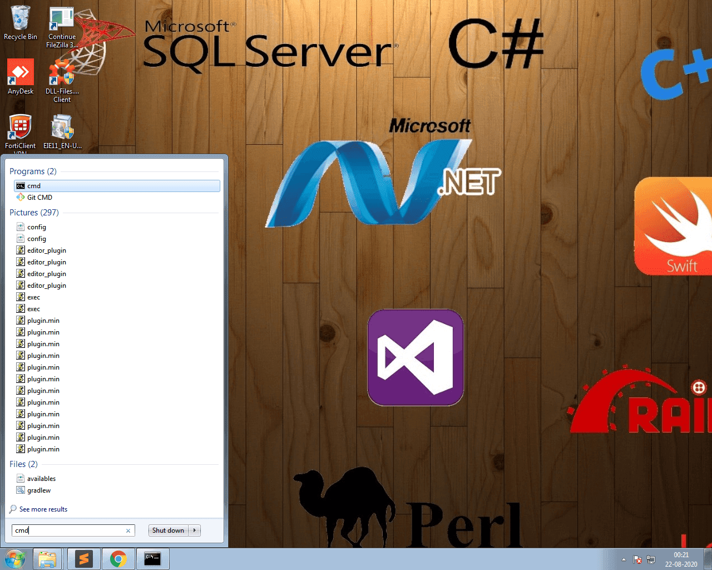Open the Pictures (297) results header

(x=34, y=213)
